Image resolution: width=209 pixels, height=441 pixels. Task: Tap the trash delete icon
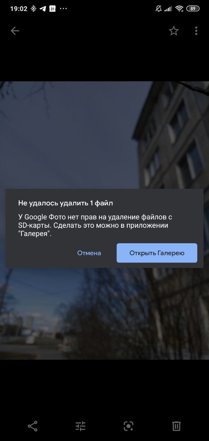click(x=176, y=426)
